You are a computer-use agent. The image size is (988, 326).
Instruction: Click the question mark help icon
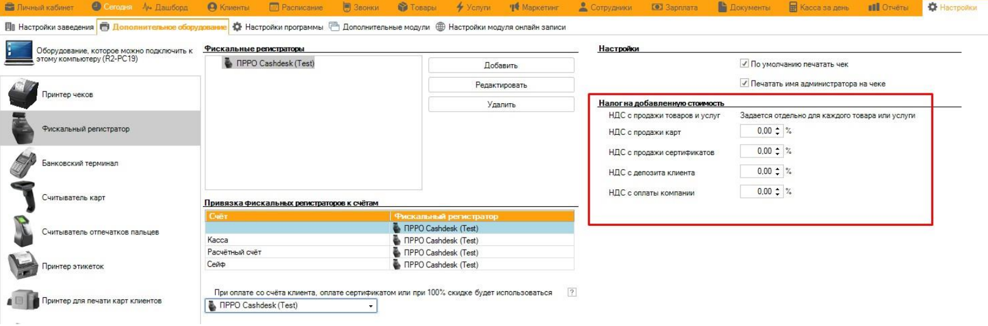(571, 292)
